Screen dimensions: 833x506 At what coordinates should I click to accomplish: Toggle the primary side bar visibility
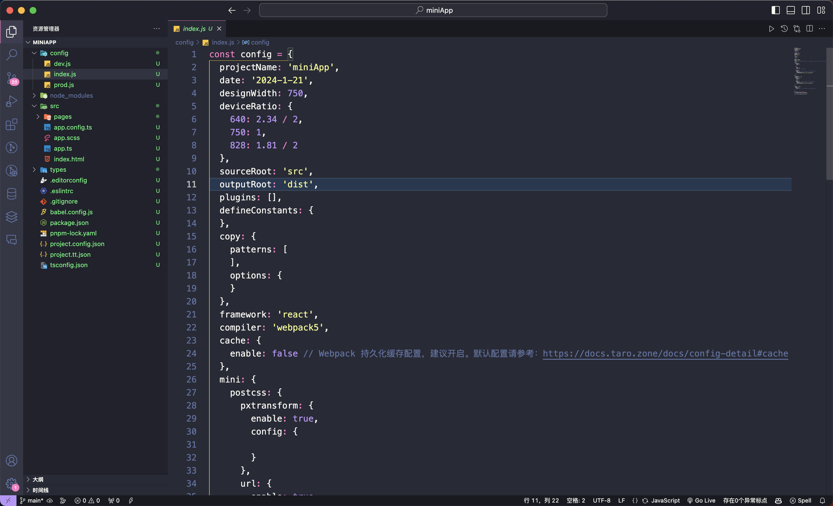pos(775,10)
